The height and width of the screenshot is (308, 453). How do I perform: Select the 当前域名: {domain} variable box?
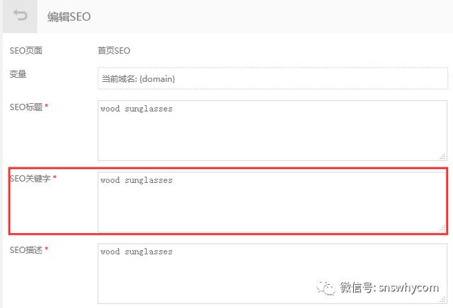(273, 78)
